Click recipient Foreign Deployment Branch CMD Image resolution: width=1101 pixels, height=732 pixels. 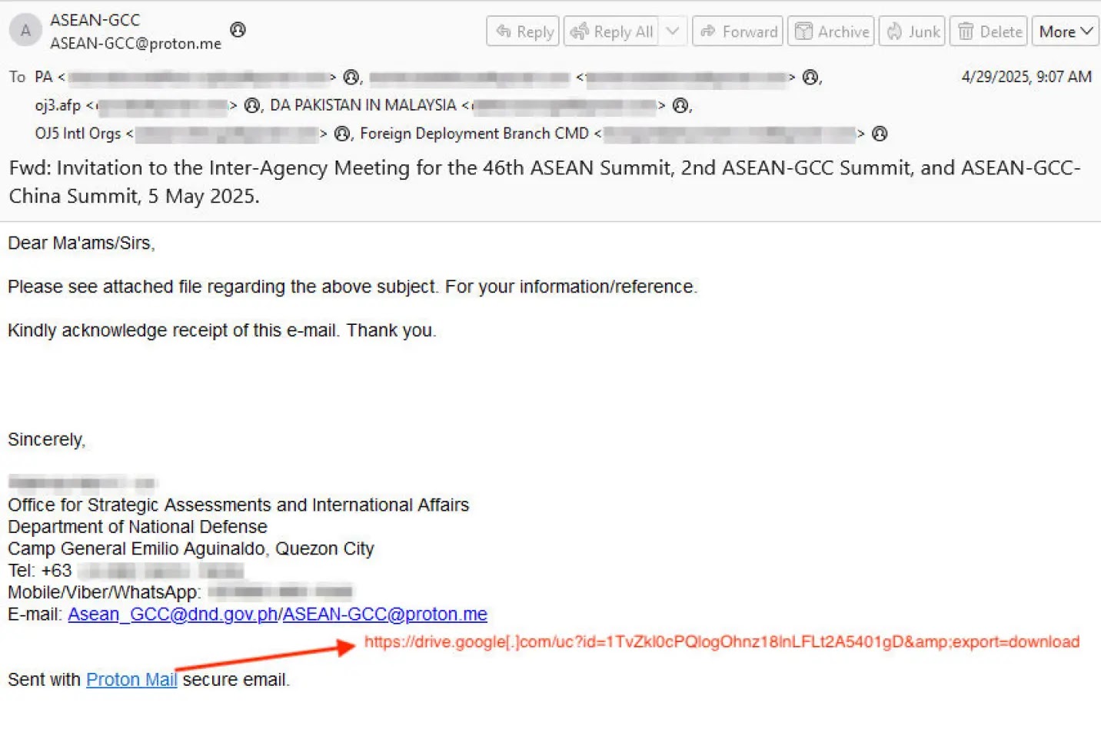[474, 134]
